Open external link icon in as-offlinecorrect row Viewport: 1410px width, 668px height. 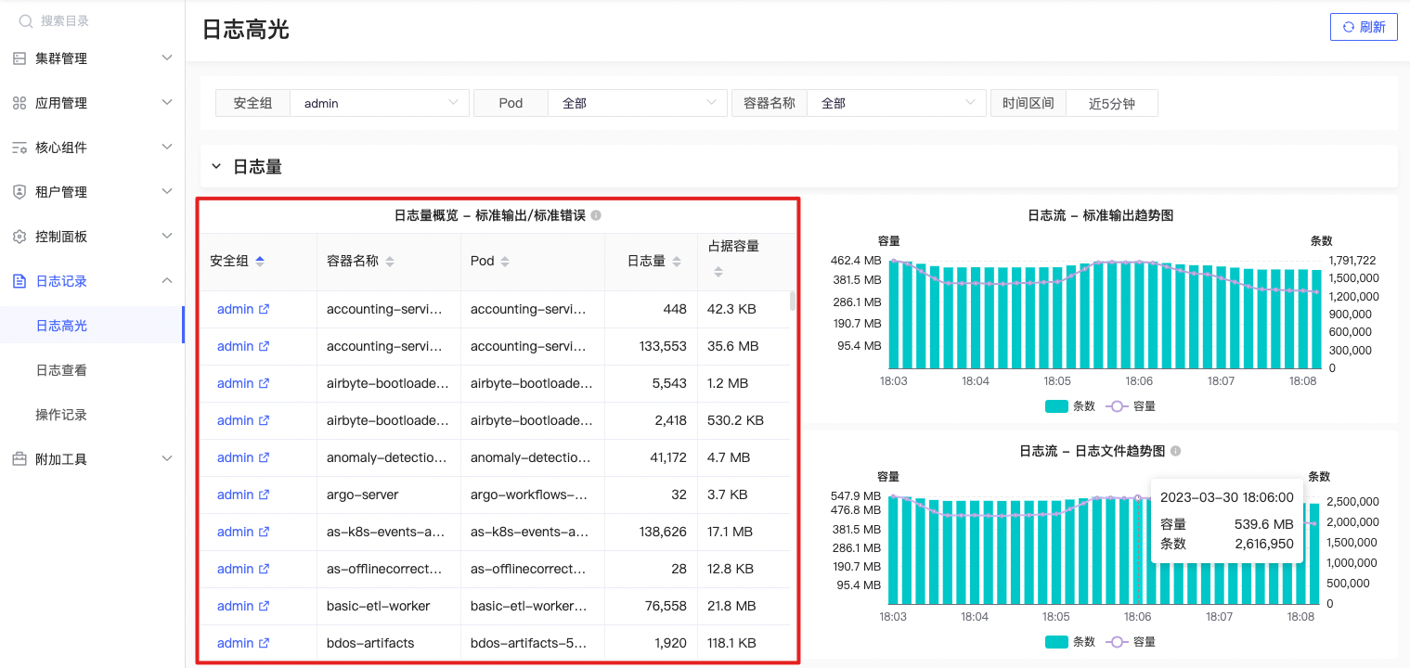[x=264, y=569]
